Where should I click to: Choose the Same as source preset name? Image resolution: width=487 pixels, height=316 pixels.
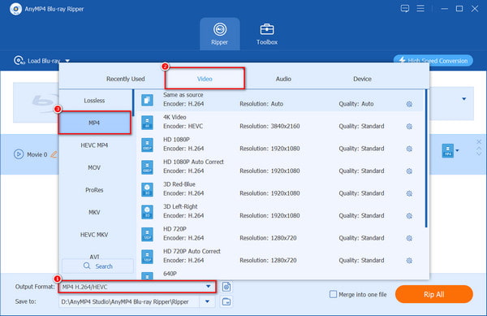click(183, 95)
